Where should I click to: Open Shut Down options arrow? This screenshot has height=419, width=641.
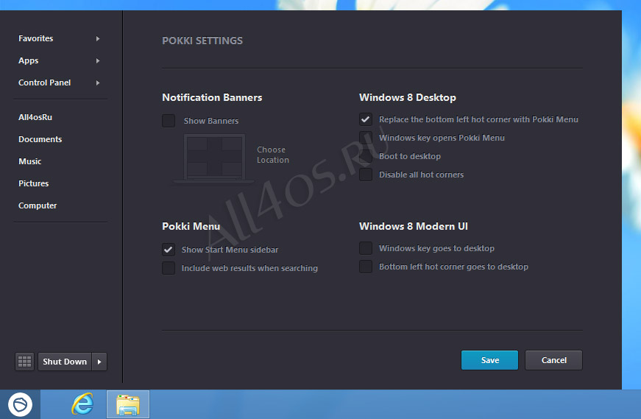pos(99,362)
